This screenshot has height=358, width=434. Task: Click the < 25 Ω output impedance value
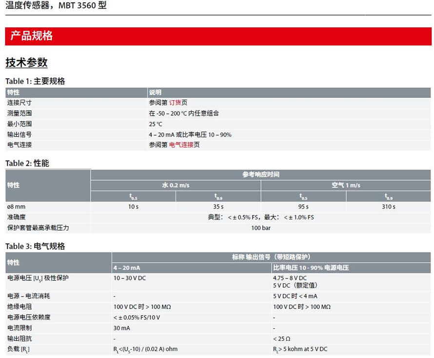click(282, 338)
